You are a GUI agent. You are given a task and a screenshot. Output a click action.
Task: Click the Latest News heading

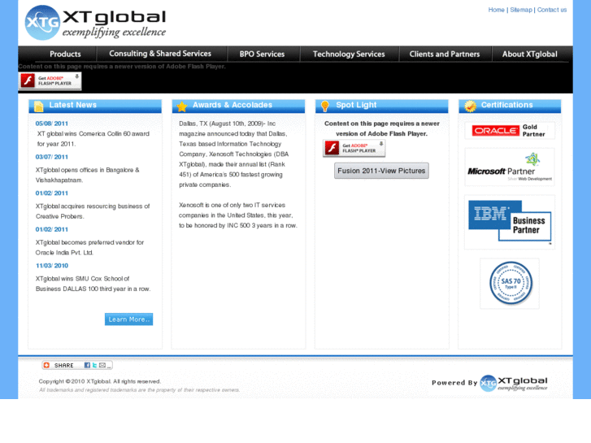[x=72, y=105]
